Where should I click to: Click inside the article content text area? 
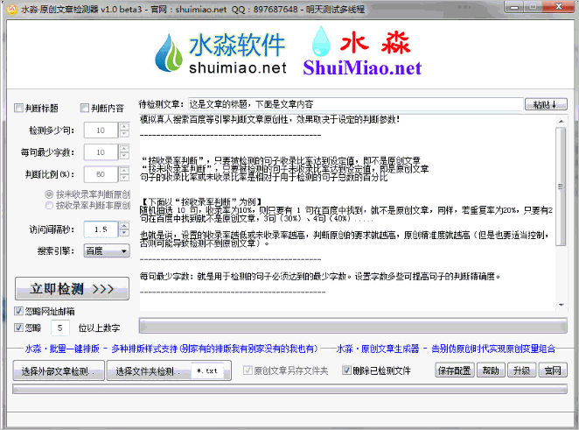point(347,213)
